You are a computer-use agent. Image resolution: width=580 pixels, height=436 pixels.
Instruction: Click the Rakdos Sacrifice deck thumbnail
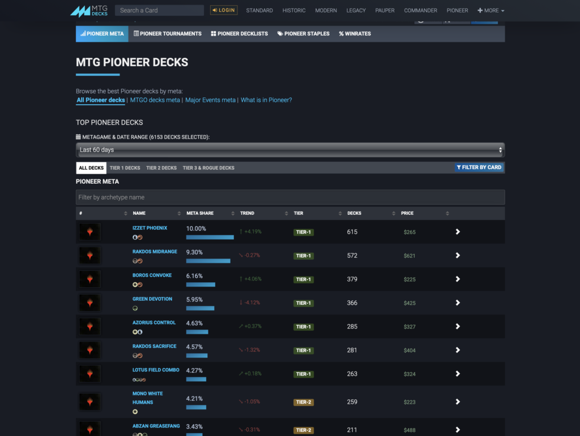pyautogui.click(x=89, y=350)
